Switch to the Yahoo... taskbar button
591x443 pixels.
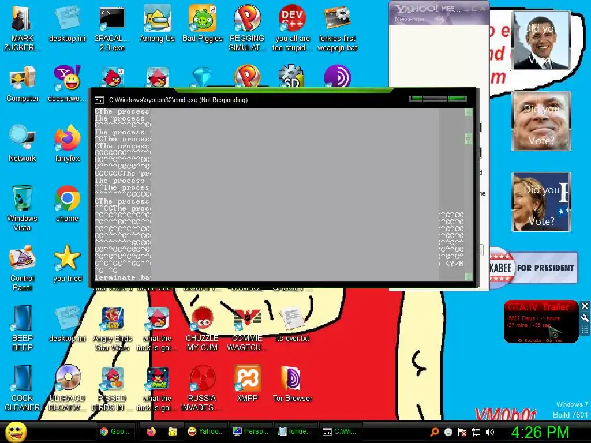pyautogui.click(x=205, y=431)
